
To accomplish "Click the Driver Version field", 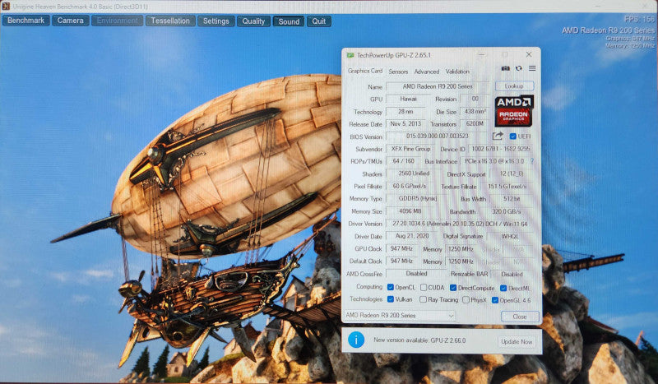I will pos(460,224).
